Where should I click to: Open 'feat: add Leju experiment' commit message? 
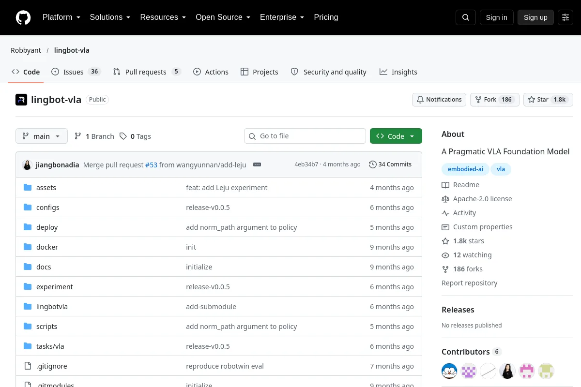(227, 188)
